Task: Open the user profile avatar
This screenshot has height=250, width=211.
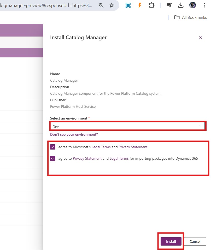Action: [x=192, y=5]
